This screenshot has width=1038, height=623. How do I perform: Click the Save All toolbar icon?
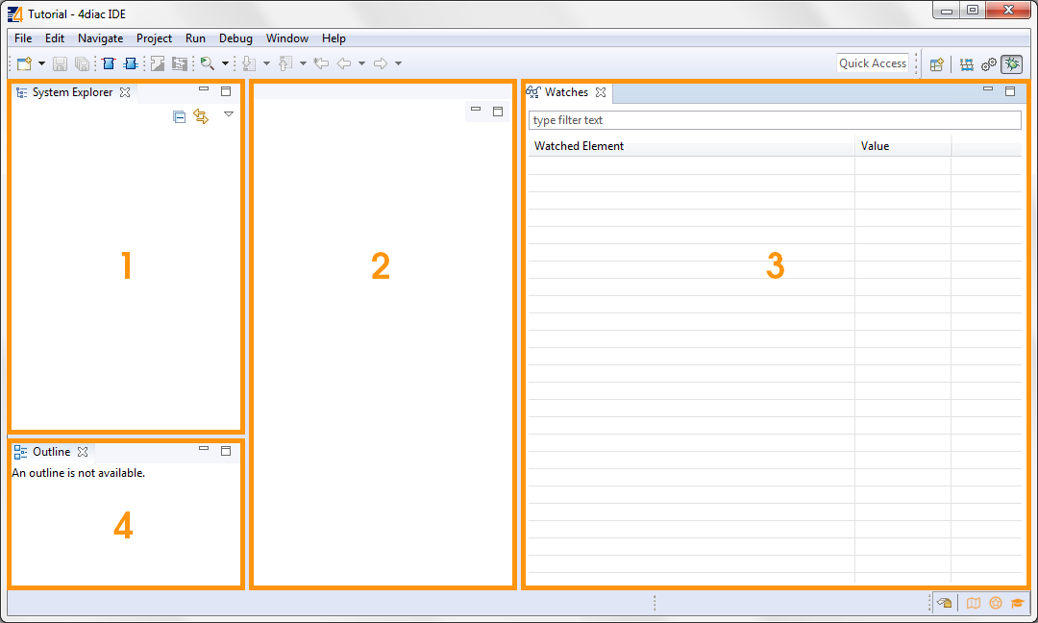pyautogui.click(x=83, y=63)
